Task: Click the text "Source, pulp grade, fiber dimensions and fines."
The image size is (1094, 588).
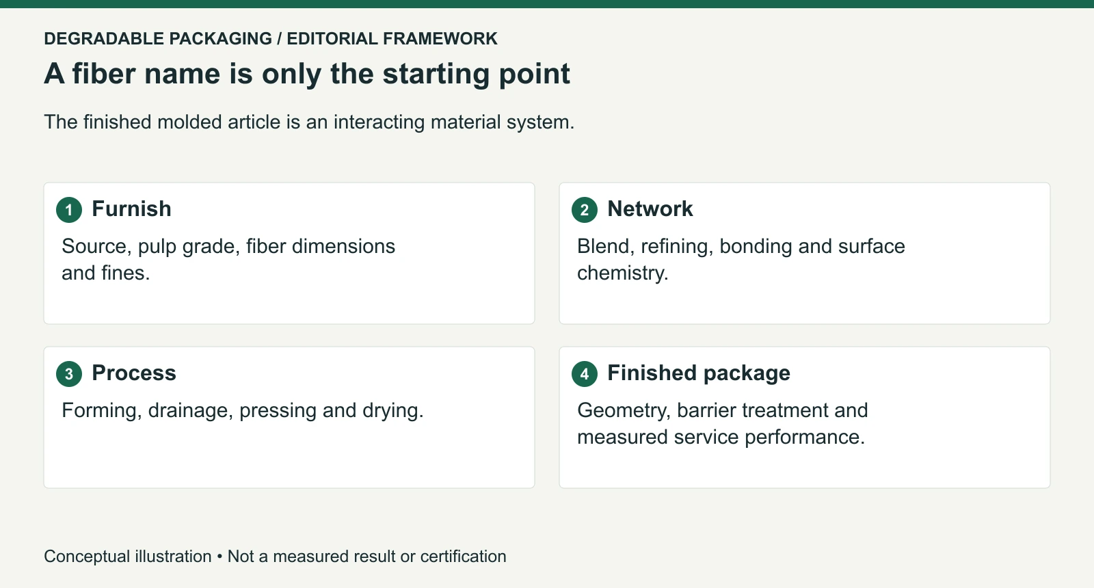Action: pos(228,260)
